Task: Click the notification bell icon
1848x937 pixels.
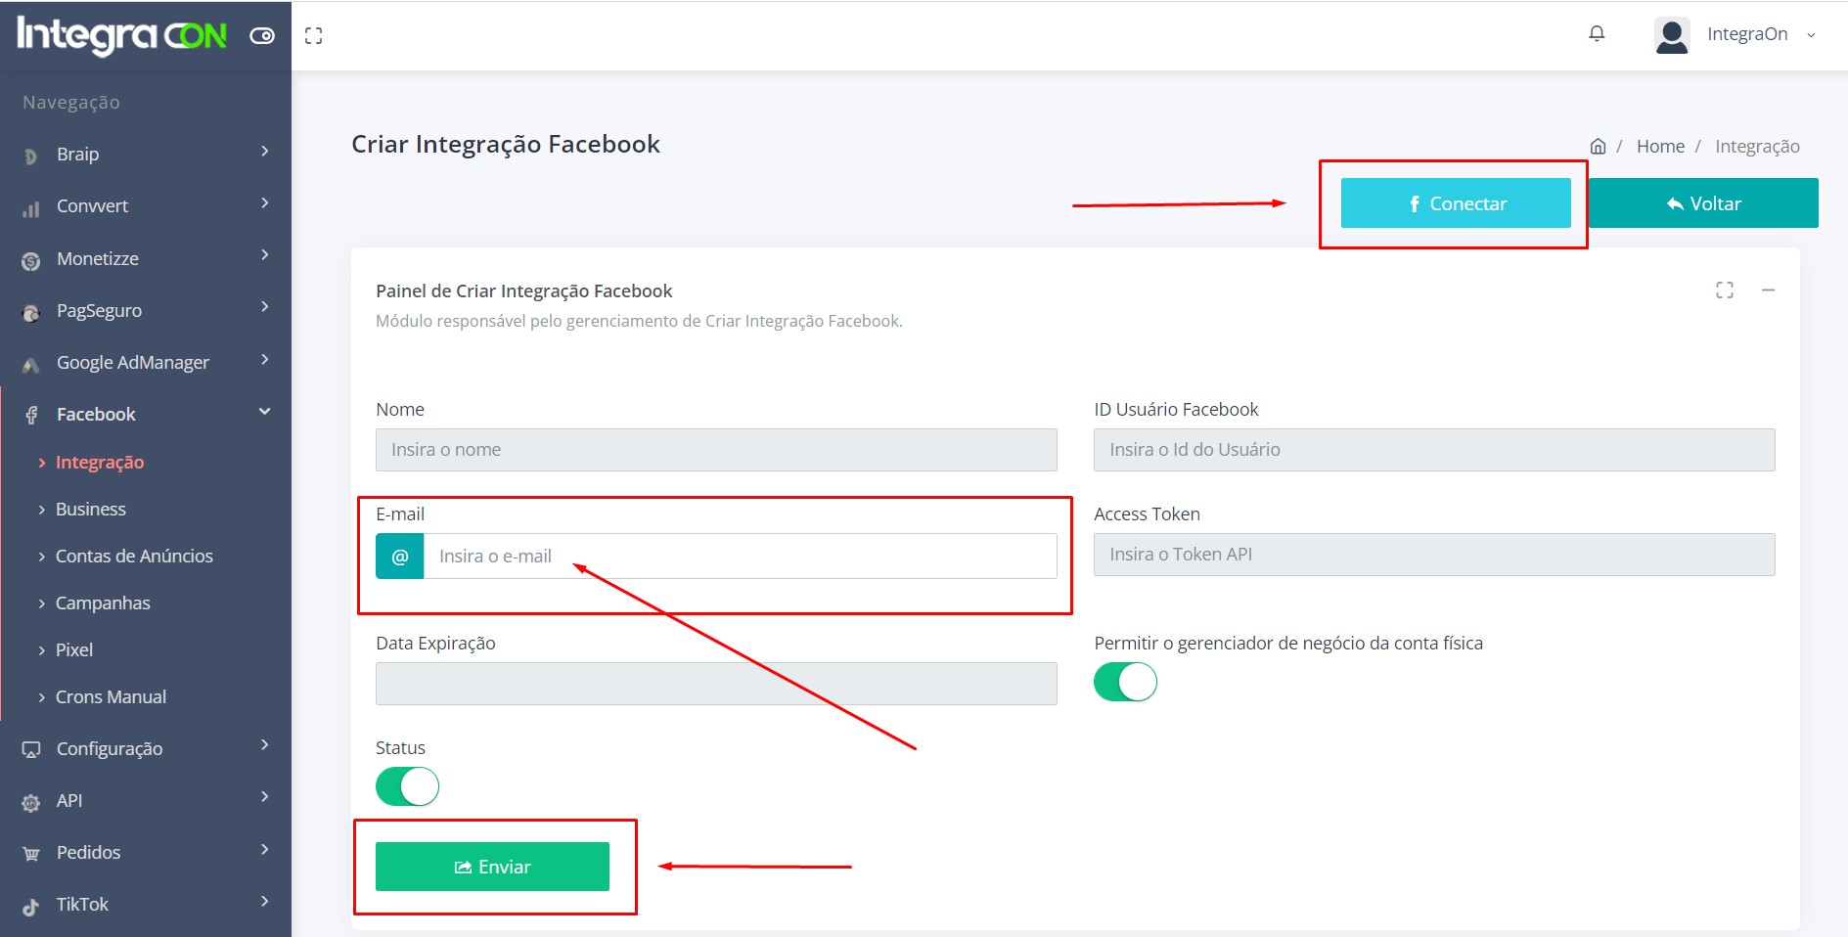Action: click(x=1597, y=34)
